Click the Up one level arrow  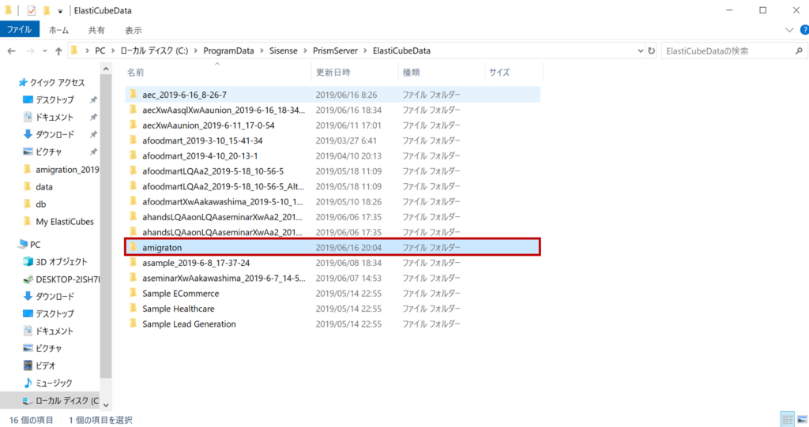(59, 51)
